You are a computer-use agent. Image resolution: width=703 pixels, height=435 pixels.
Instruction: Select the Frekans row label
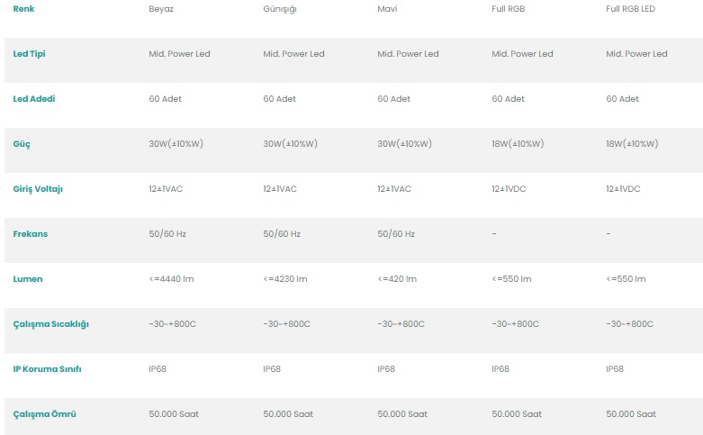coord(31,234)
